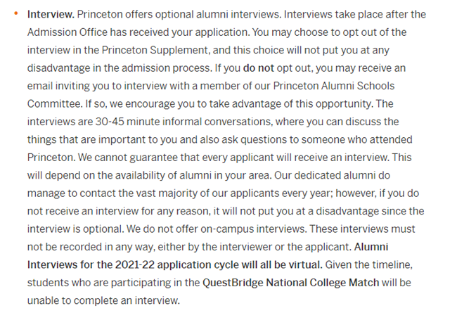This screenshot has width=457, height=313.
Task: Click the phrase 'informal conversations'
Action: click(217, 122)
